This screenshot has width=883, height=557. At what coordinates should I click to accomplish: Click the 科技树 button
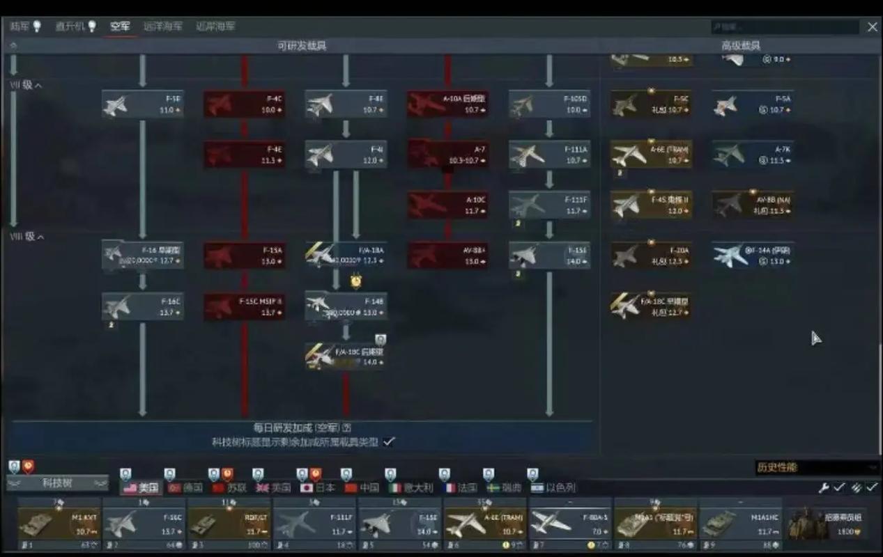coord(57,483)
